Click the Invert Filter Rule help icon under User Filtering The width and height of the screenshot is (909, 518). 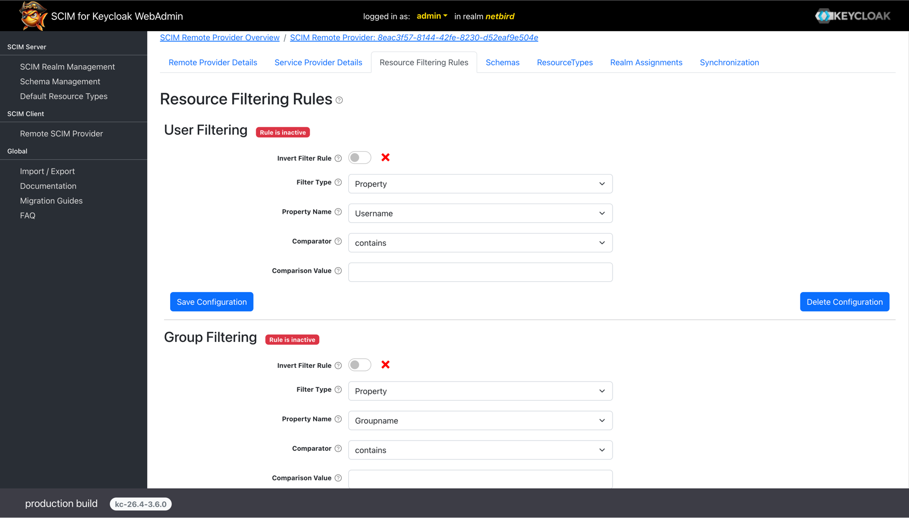338,158
